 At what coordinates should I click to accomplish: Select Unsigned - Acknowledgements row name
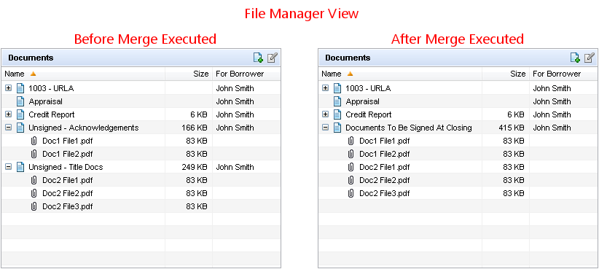tap(84, 128)
